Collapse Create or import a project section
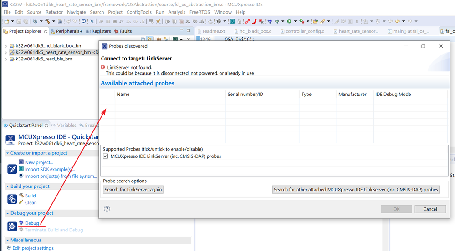 (8, 153)
